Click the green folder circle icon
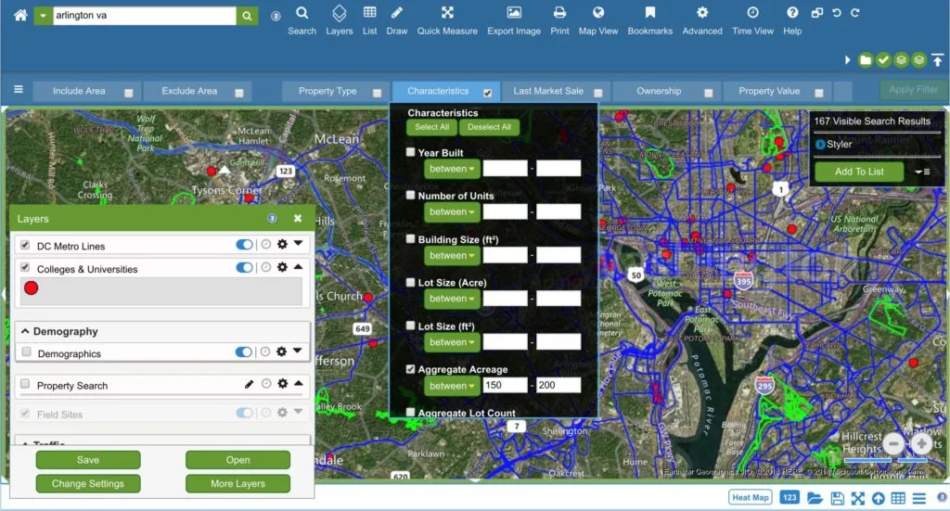Screen dimensions: 950x511 pyautogui.click(x=866, y=60)
